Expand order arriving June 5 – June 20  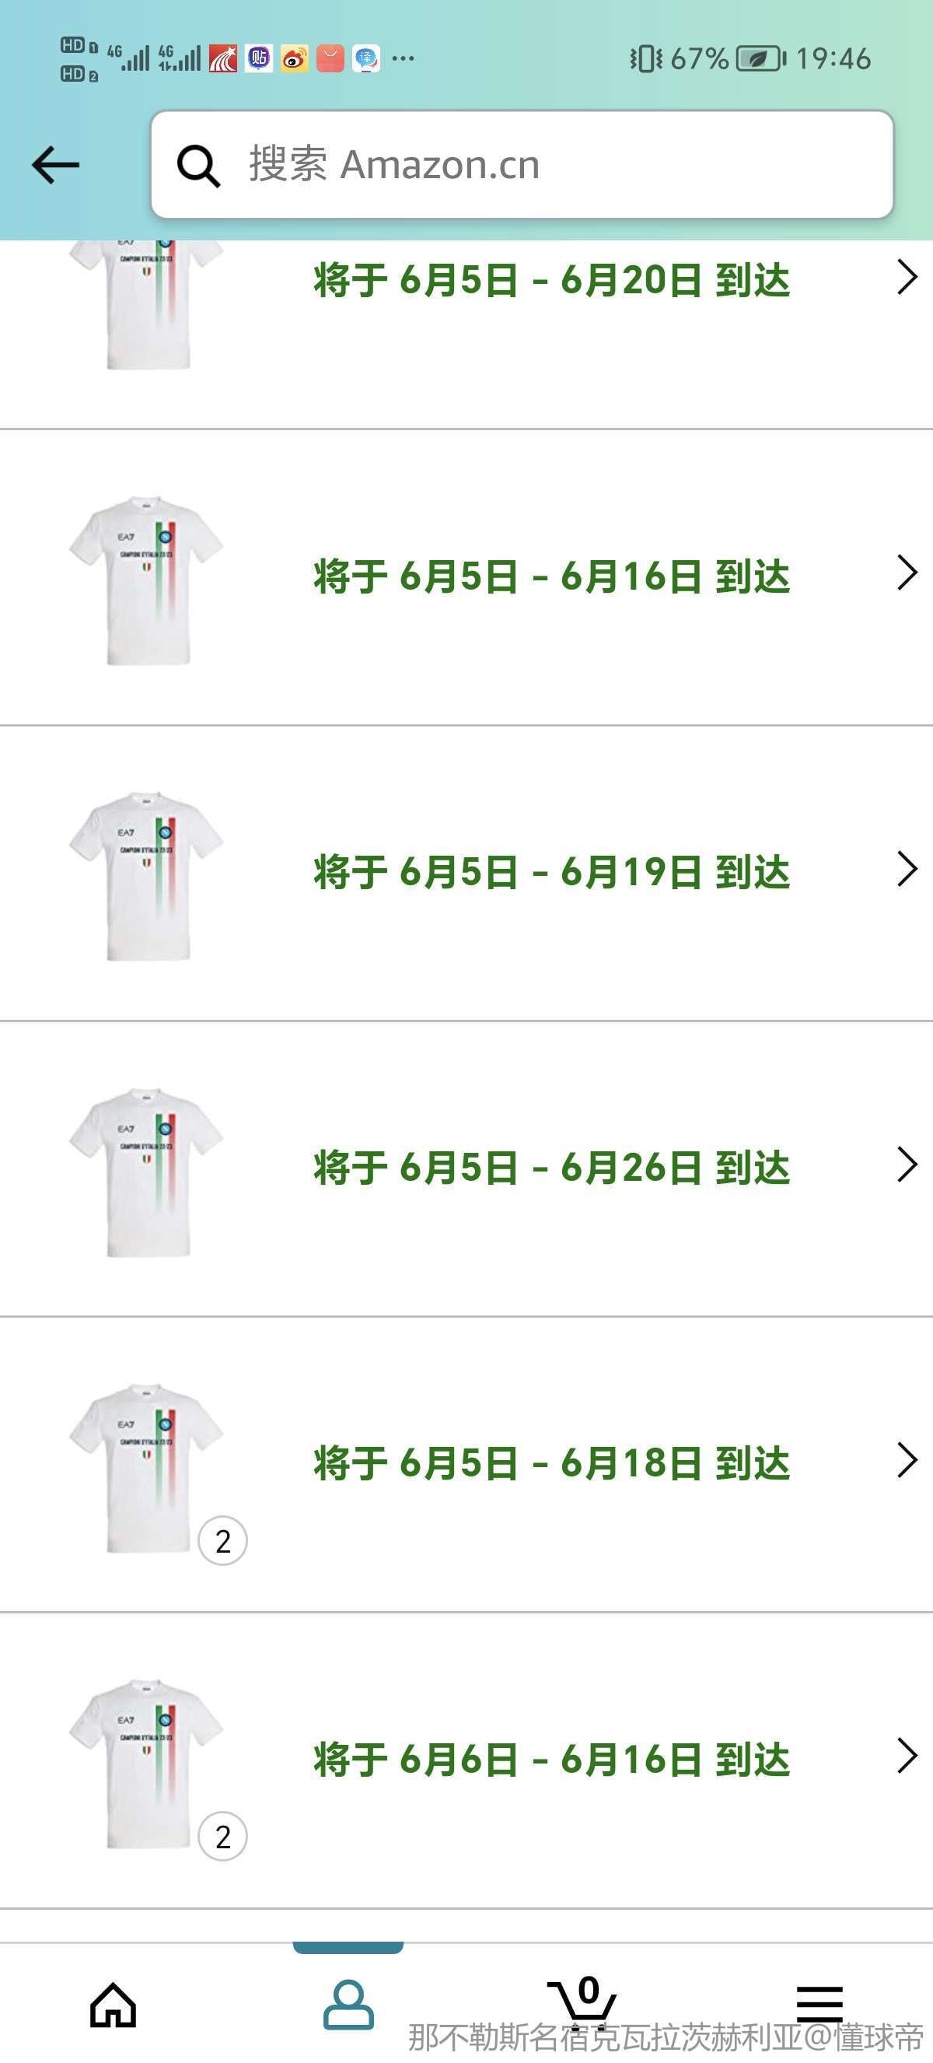tap(907, 278)
